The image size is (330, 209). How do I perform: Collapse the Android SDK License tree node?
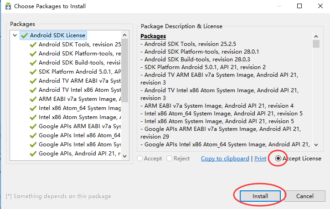(15, 35)
